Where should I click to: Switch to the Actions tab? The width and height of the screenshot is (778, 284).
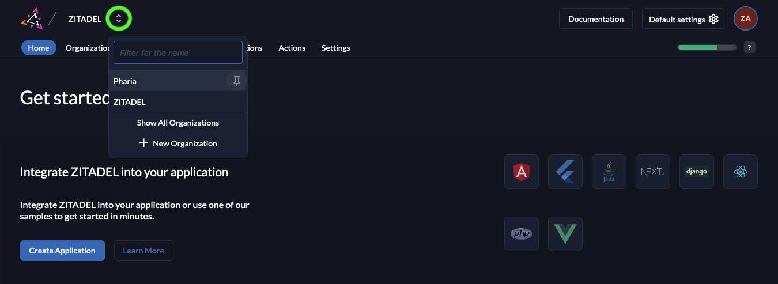click(292, 48)
